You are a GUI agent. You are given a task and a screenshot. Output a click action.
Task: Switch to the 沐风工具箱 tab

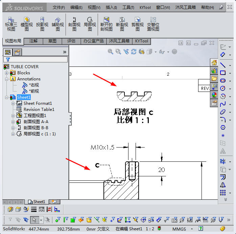pyautogui.click(x=119, y=41)
